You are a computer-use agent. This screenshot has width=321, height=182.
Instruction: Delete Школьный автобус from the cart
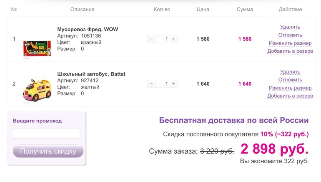tap(290, 72)
